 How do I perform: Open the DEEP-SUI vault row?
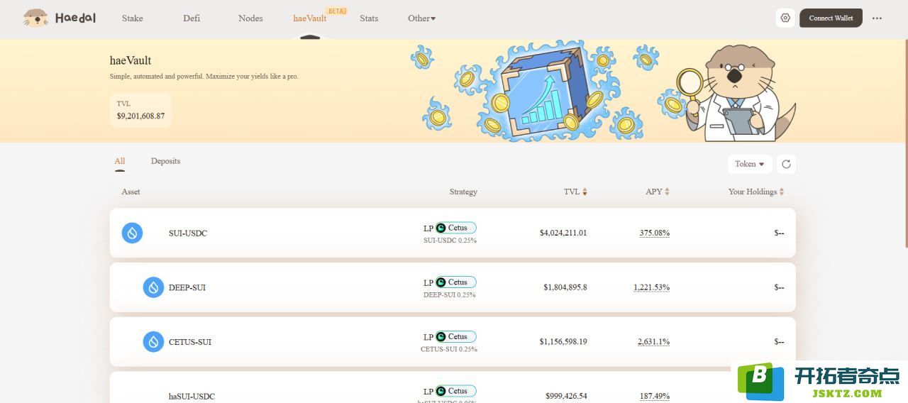[x=453, y=287]
